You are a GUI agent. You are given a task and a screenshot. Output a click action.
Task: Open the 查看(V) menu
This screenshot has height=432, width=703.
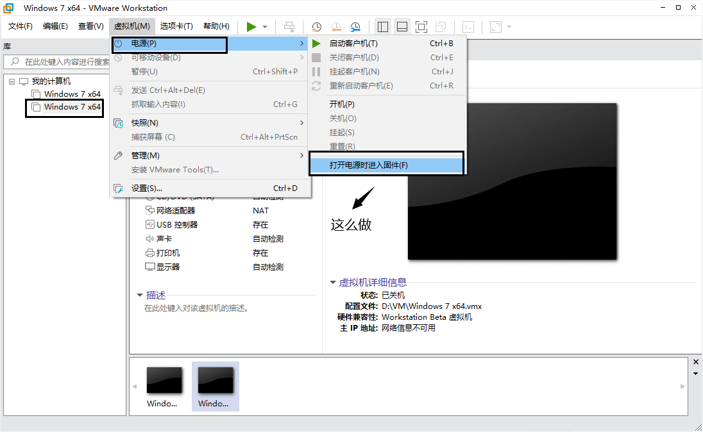90,26
